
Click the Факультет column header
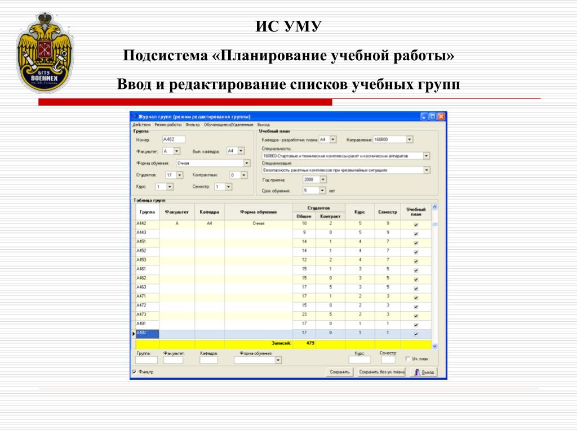coord(177,212)
